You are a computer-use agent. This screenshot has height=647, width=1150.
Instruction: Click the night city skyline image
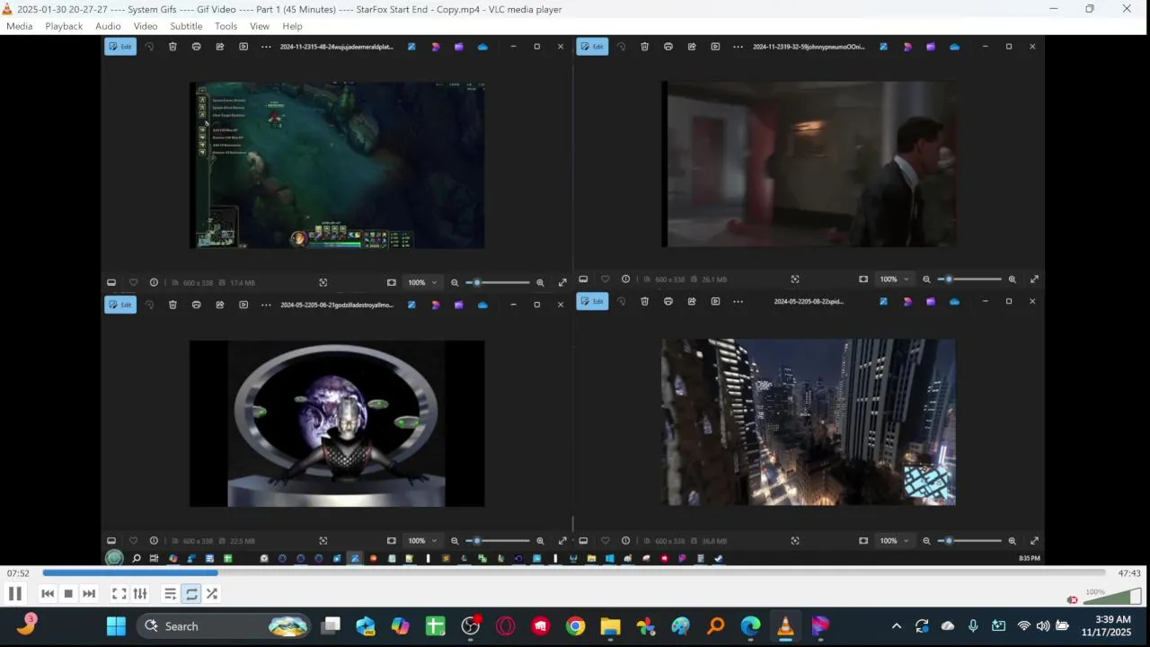tap(809, 421)
